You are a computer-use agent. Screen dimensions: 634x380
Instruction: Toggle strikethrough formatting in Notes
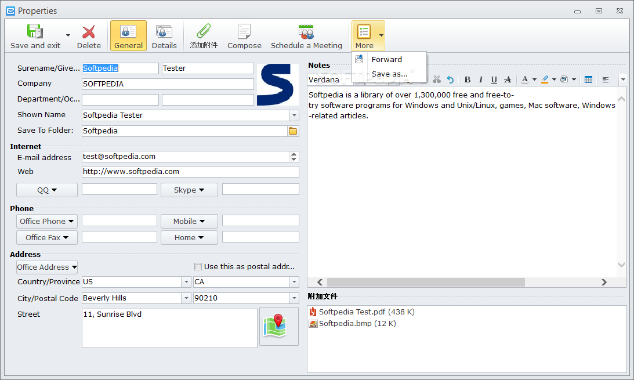click(508, 79)
